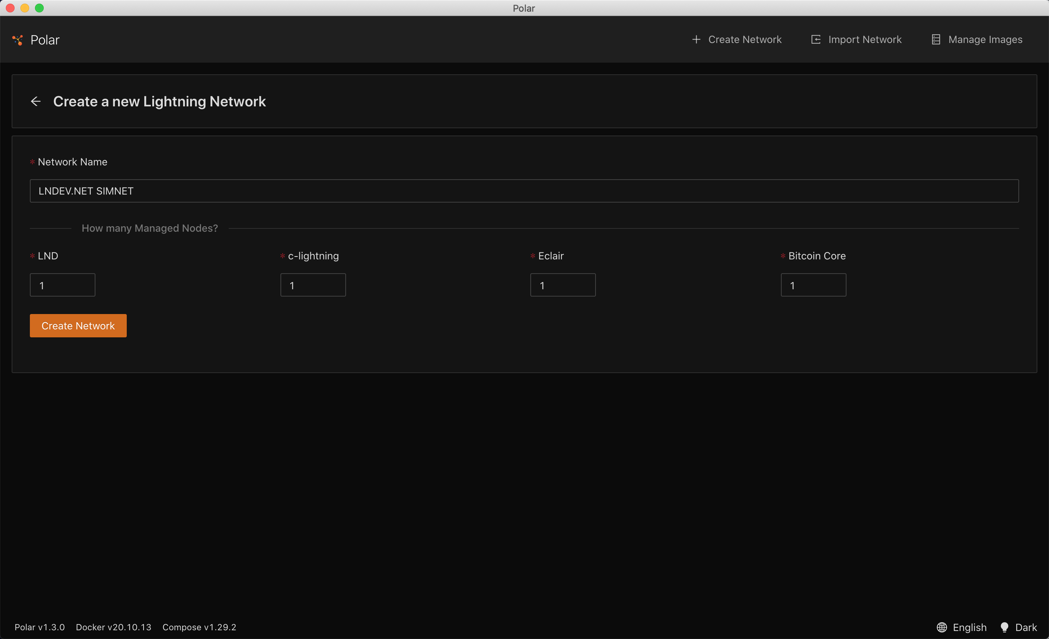Screen dimensions: 1049x639
Task: Expand the Eclair node count dropdown
Action: point(563,284)
